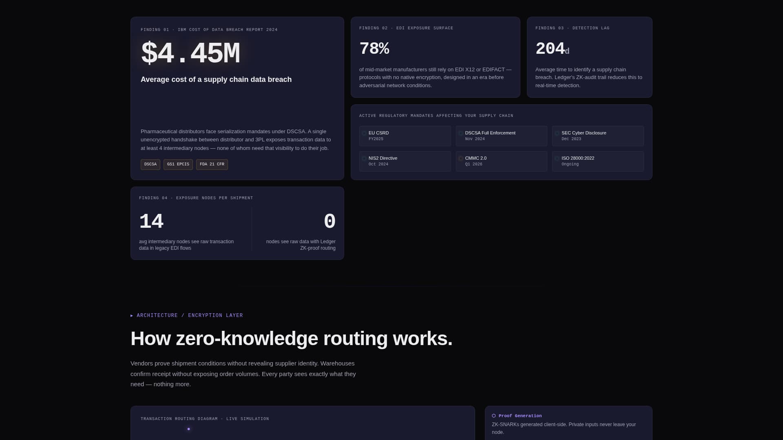Click the amber status dot beside CMMC 2.0
Image resolution: width=783 pixels, height=440 pixels.
[x=461, y=158]
